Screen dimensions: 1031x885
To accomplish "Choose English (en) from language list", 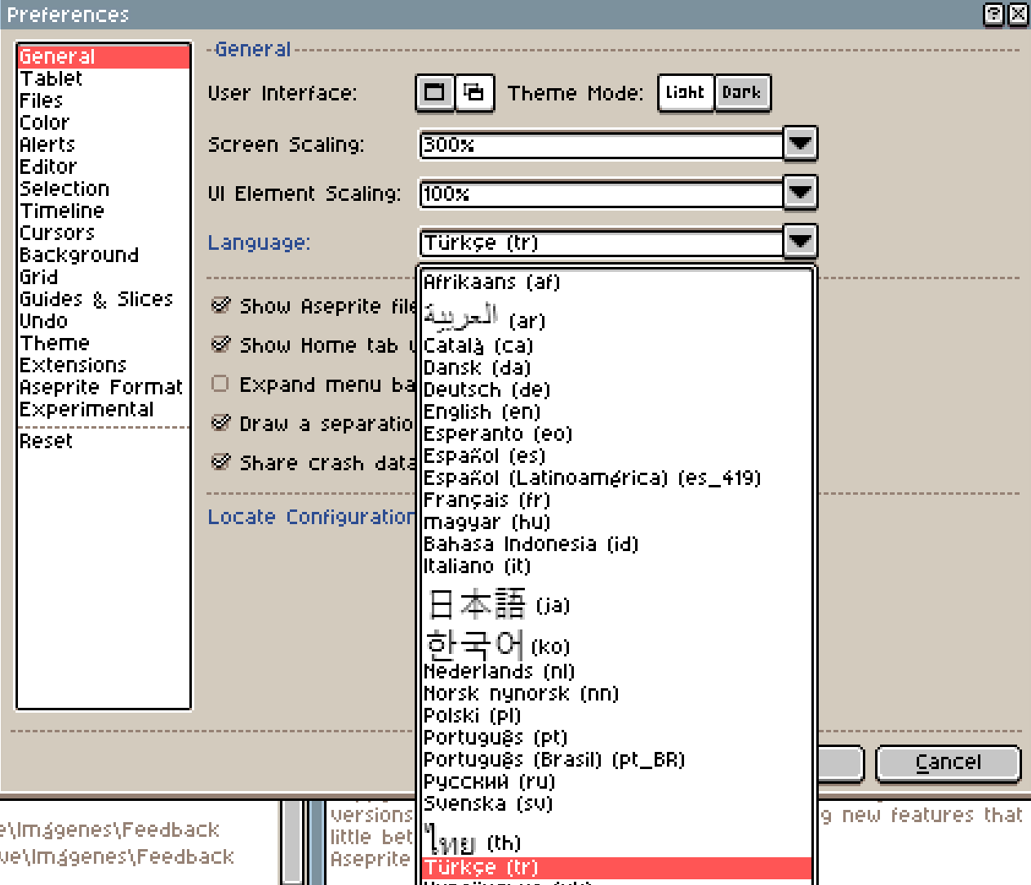I will (482, 411).
